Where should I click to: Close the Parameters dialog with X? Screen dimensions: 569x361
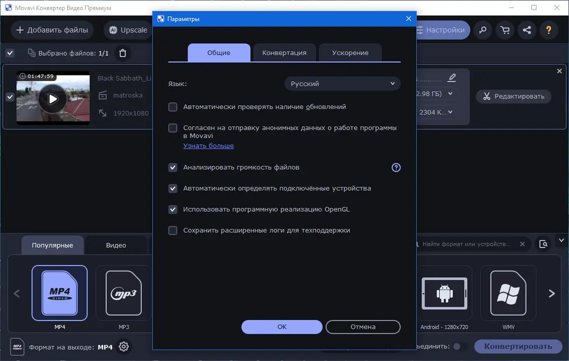click(x=409, y=18)
